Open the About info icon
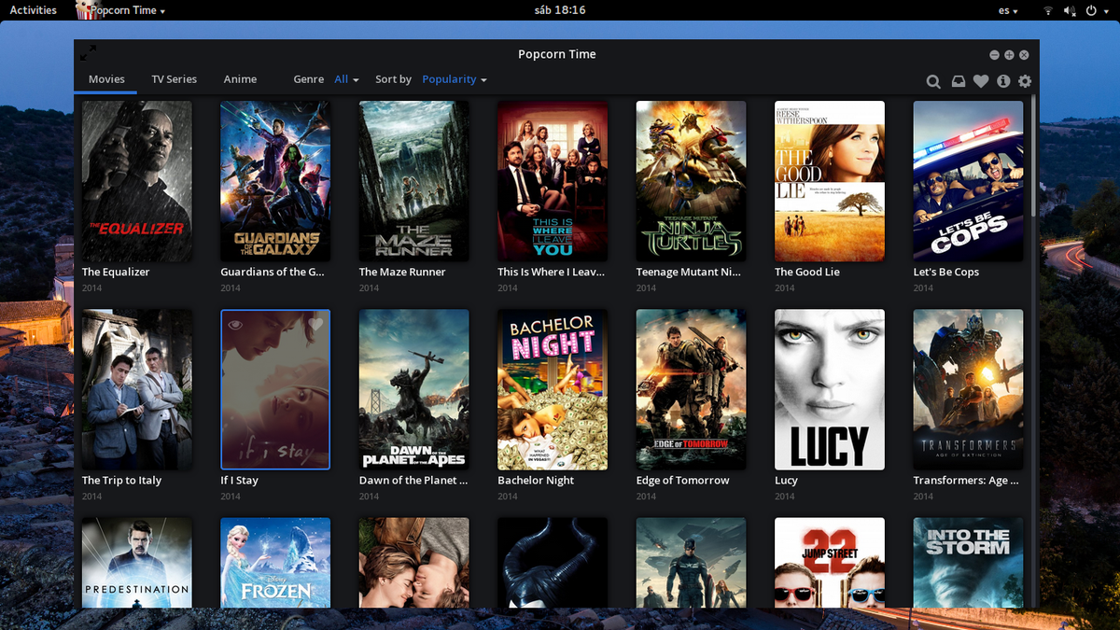Image resolution: width=1120 pixels, height=630 pixels. pyautogui.click(x=1003, y=81)
